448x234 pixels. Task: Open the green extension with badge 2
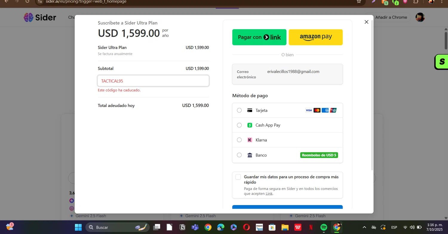tap(395, 2)
